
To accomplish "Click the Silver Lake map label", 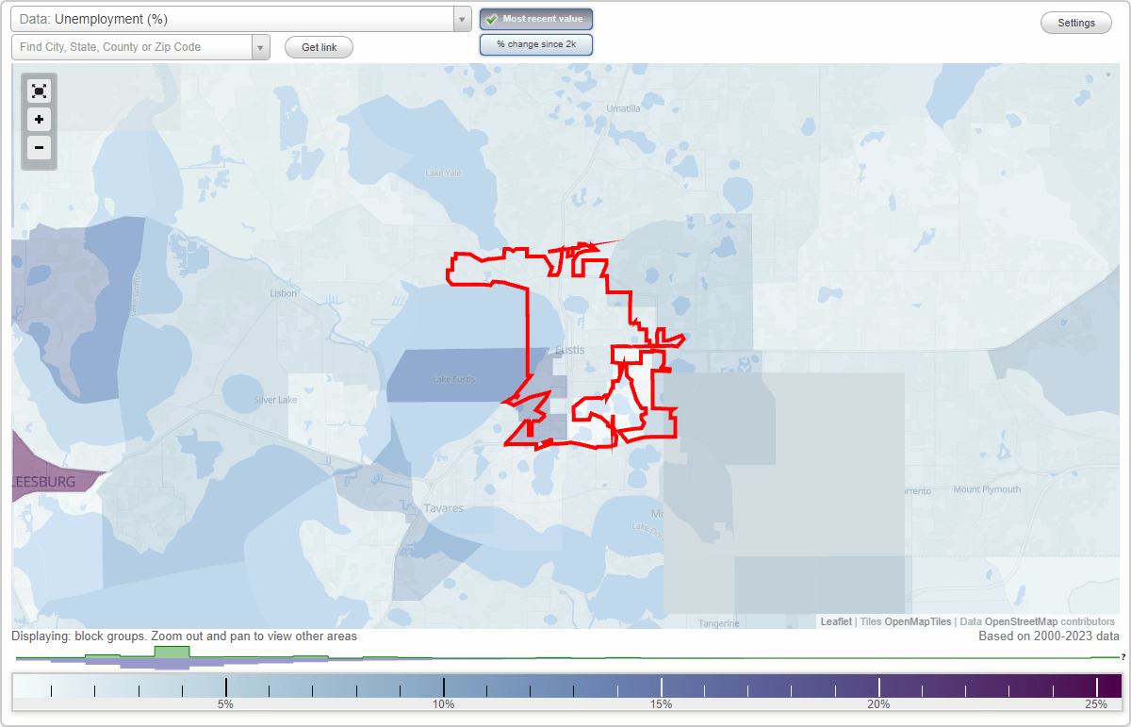I will [275, 400].
